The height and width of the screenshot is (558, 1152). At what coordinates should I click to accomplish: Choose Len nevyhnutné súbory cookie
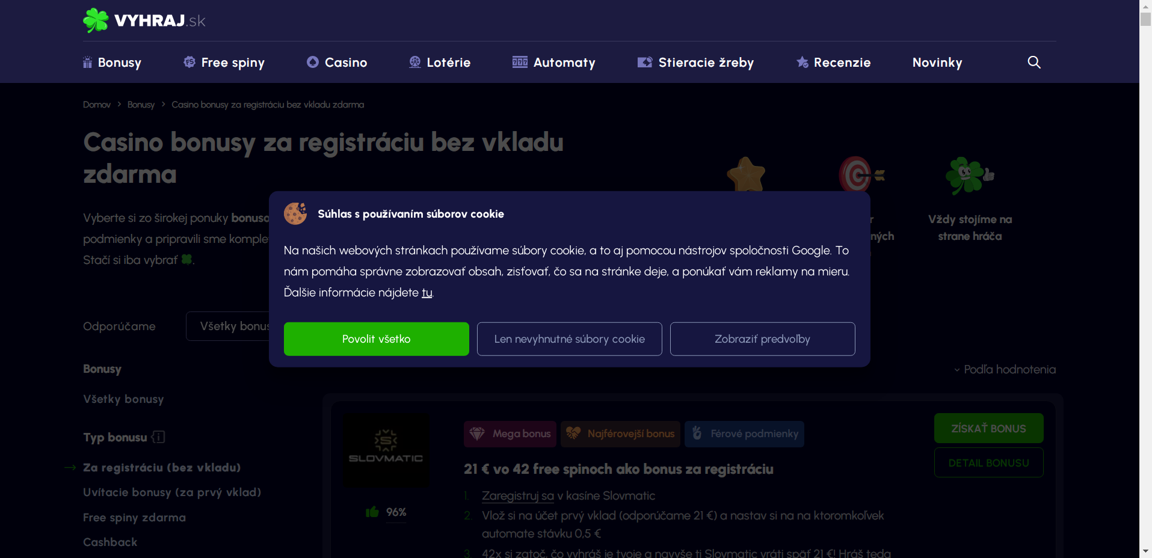(570, 339)
